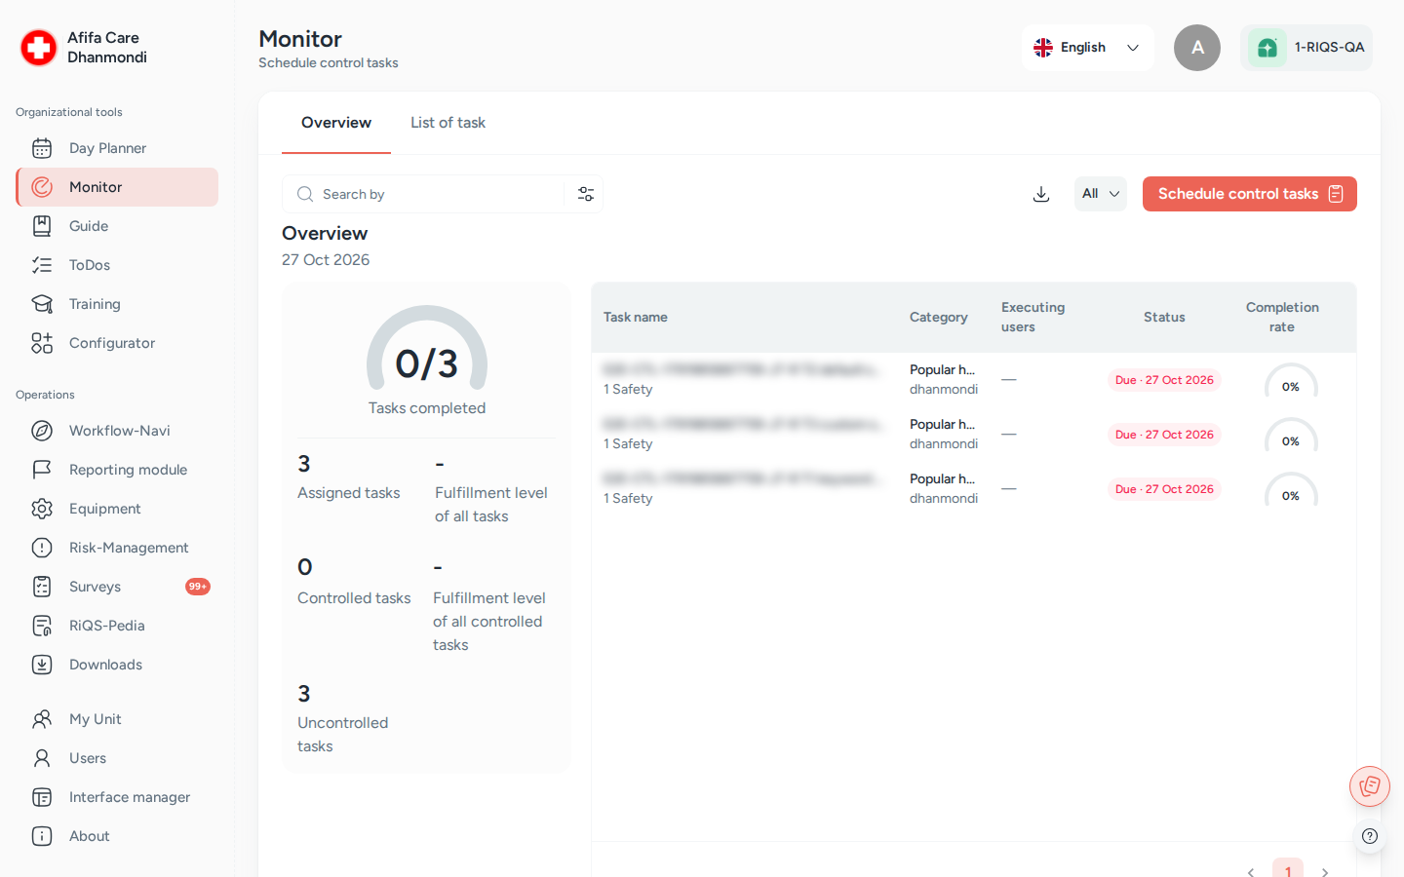Click the previous page arrow
This screenshot has width=1404, height=877.
coord(1251,872)
